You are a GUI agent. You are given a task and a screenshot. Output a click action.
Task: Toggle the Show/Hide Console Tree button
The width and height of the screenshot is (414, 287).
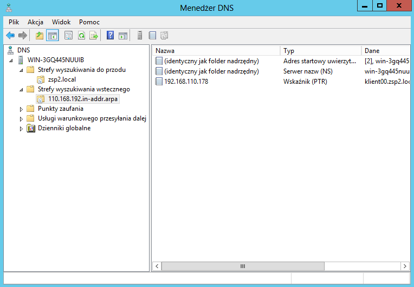tap(53, 36)
